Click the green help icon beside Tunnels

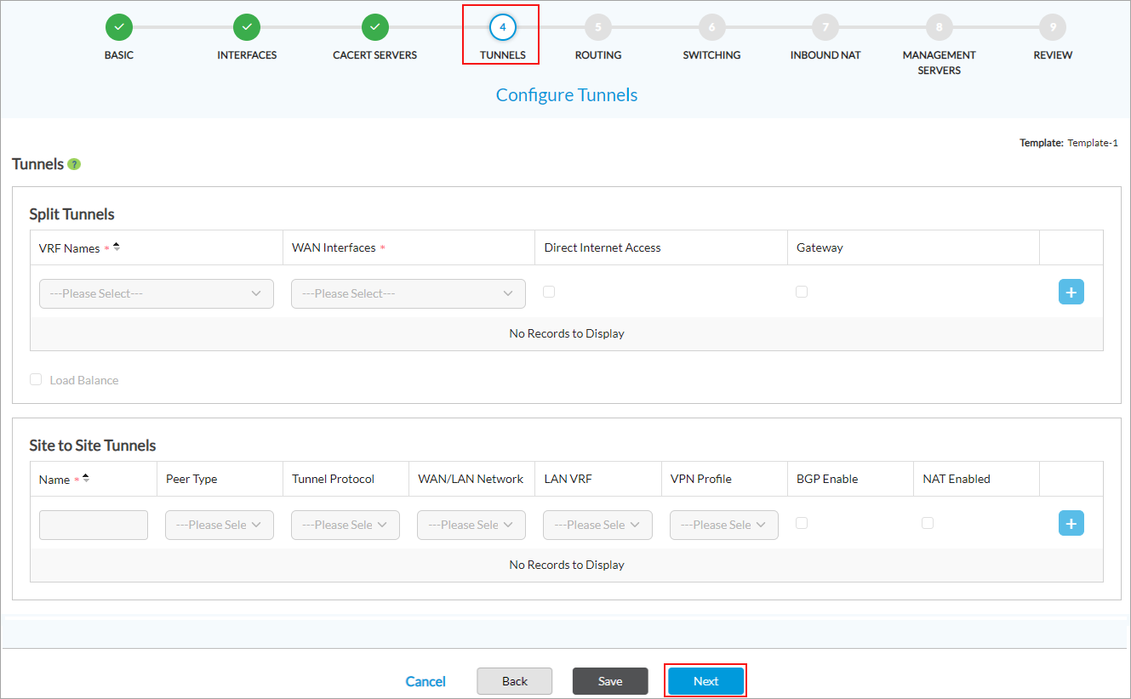pyautogui.click(x=74, y=164)
